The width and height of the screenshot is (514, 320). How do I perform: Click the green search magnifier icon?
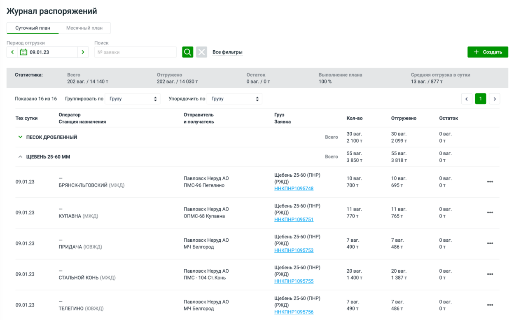tap(187, 52)
